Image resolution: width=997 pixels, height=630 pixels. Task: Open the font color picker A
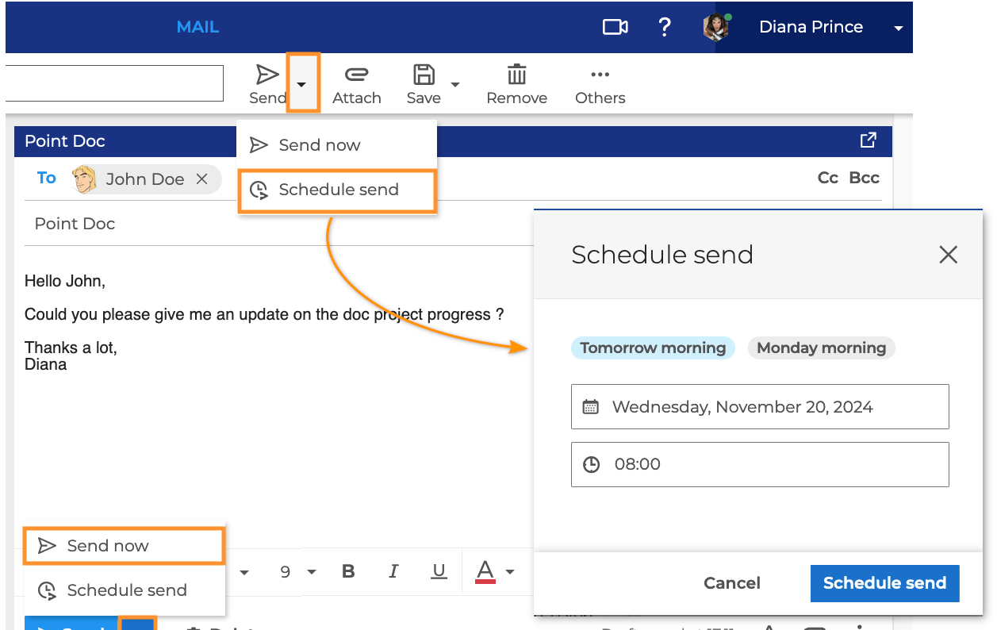pos(485,571)
